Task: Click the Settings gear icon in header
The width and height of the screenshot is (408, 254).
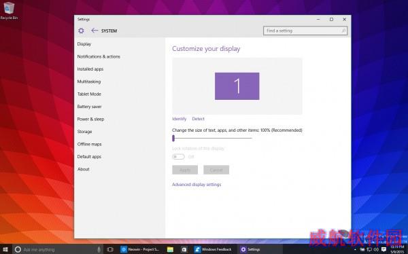Action: pos(81,31)
